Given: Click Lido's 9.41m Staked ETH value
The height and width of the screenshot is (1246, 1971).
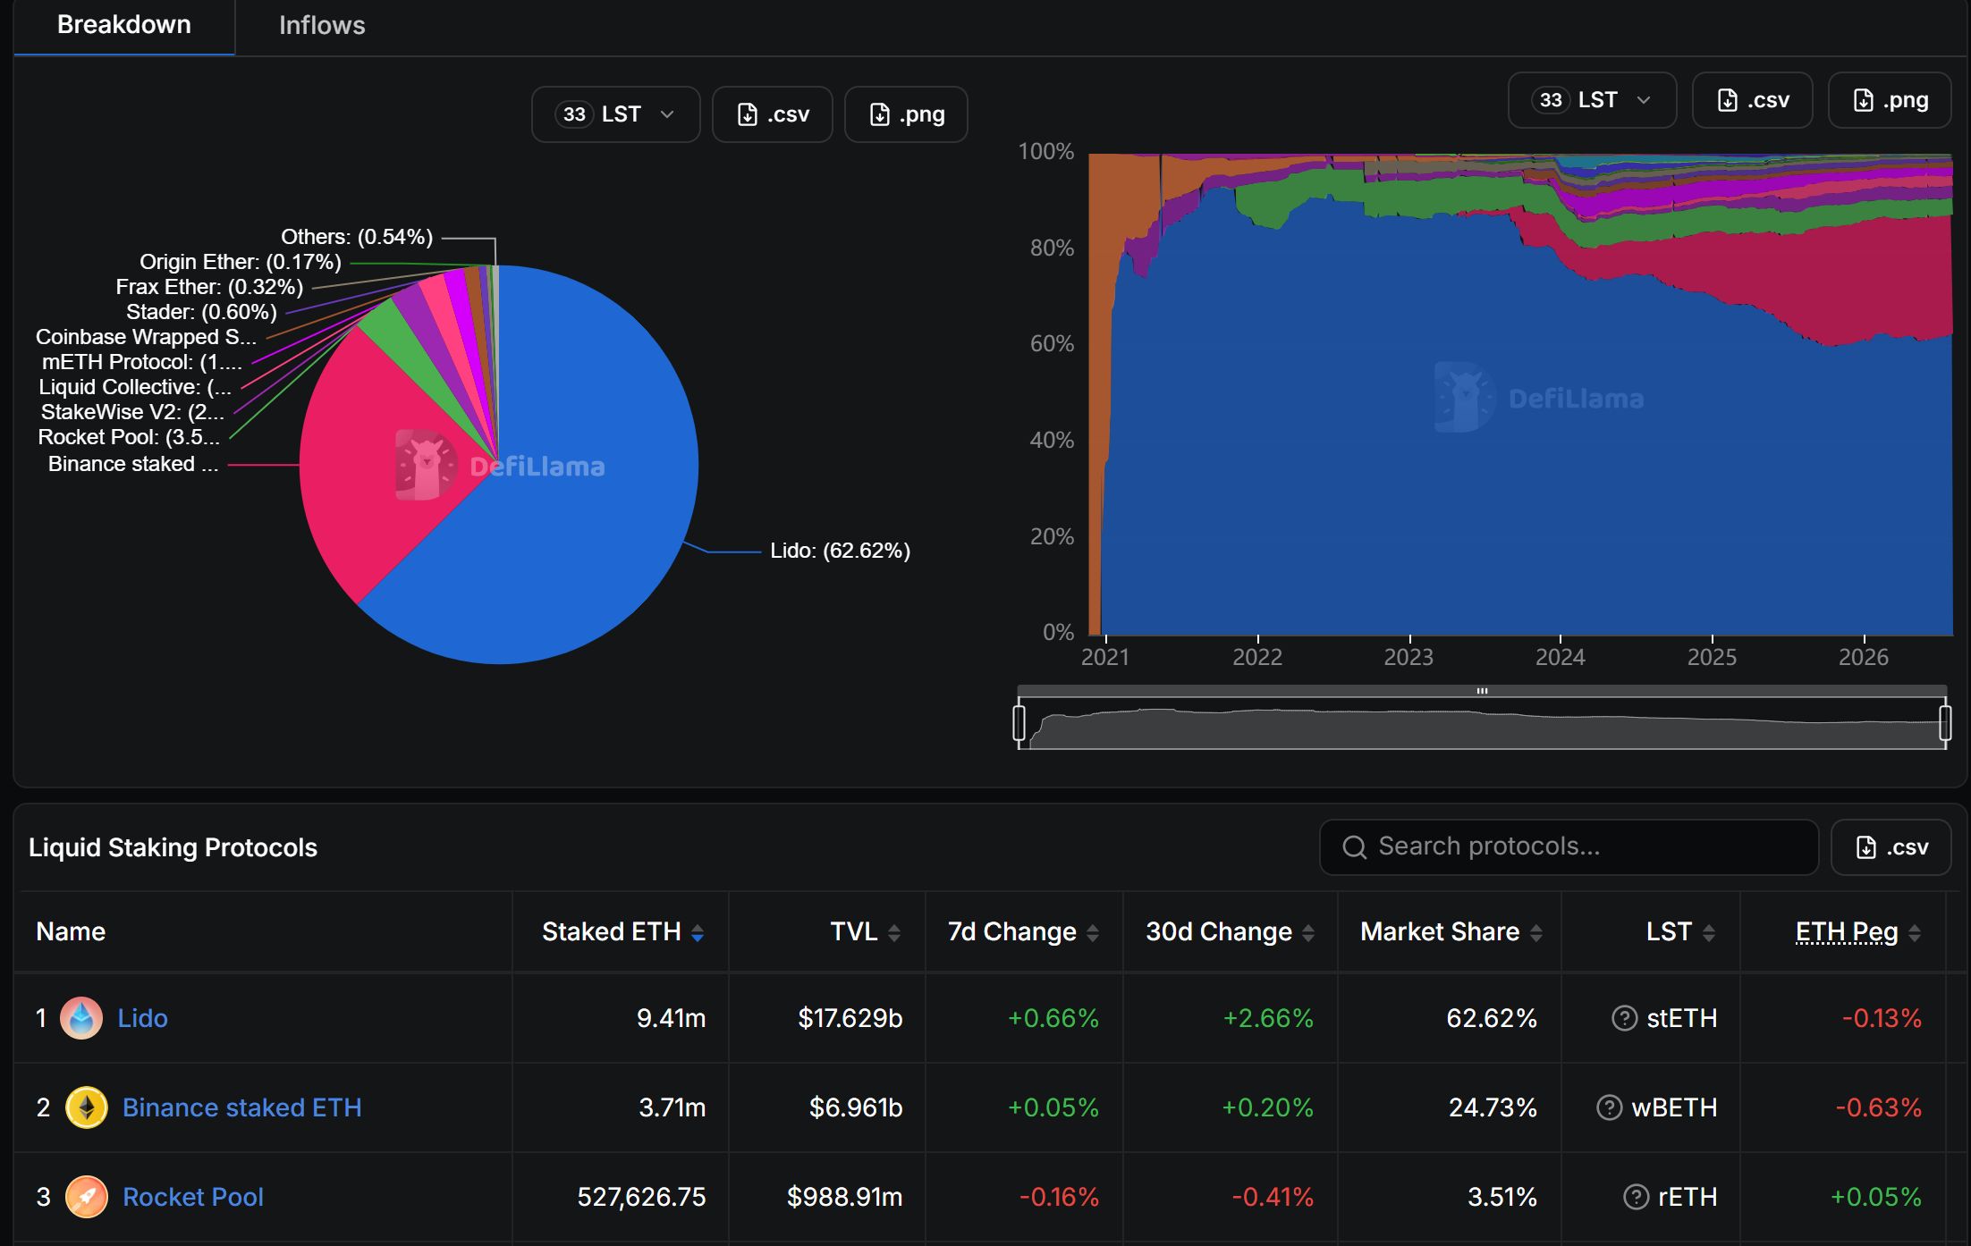Looking at the screenshot, I should click(x=671, y=1018).
